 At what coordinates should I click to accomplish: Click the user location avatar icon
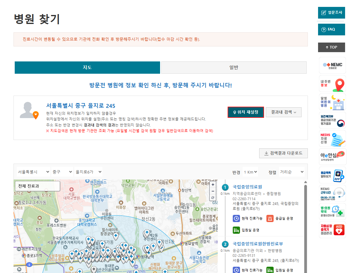29,110
